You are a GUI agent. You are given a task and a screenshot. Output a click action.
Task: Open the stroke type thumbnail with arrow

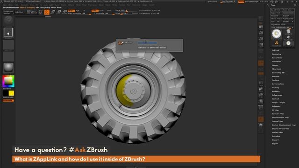click(x=8, y=32)
